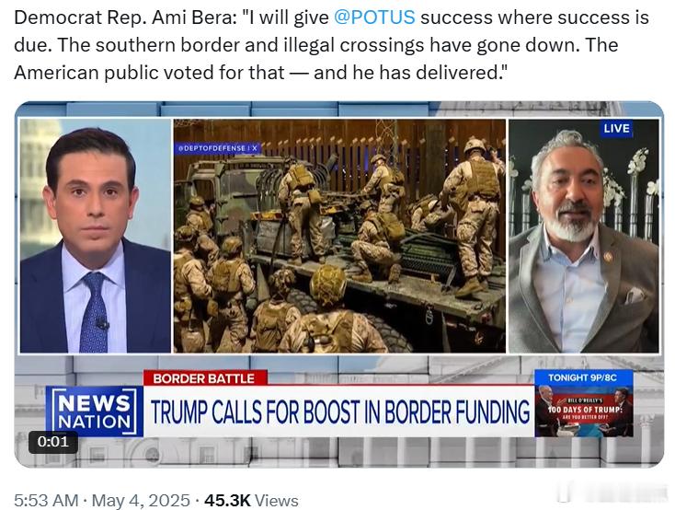Screen dimensions: 675x510
Task: Open the 100 Days of Trump promo thumbnail
Action: point(584,411)
